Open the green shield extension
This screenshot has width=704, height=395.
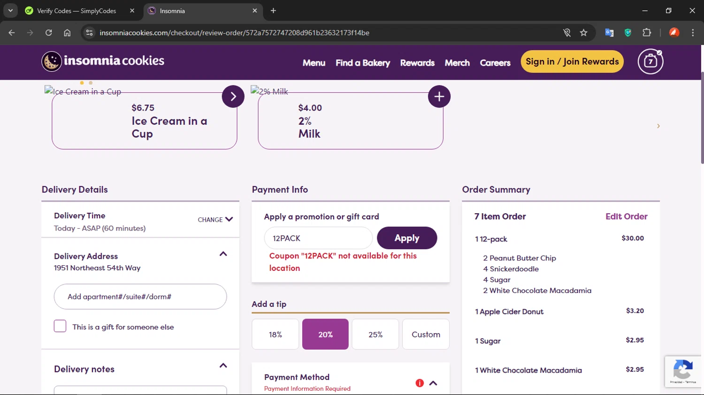628,33
